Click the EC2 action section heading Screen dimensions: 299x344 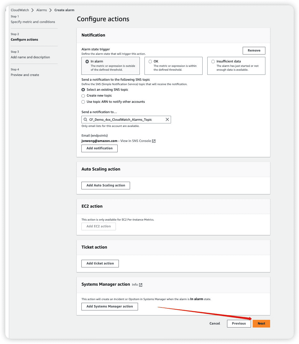[x=92, y=206]
